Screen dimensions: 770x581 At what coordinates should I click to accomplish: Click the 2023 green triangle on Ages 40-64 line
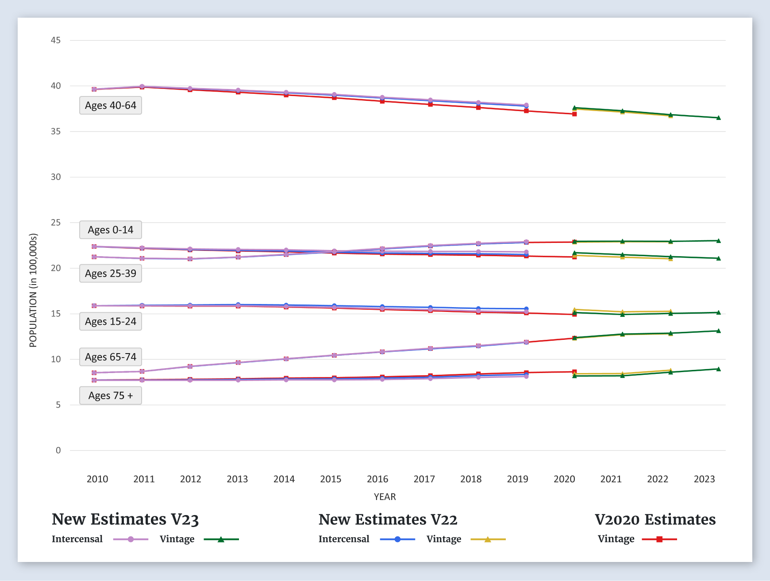719,118
